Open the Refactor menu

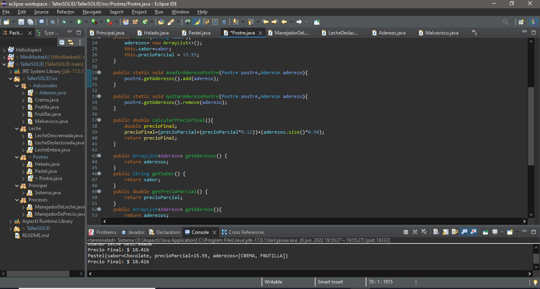point(65,12)
